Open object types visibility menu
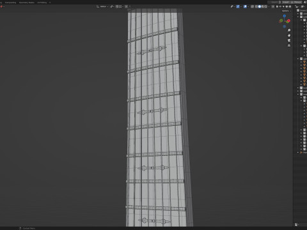 (232, 6)
